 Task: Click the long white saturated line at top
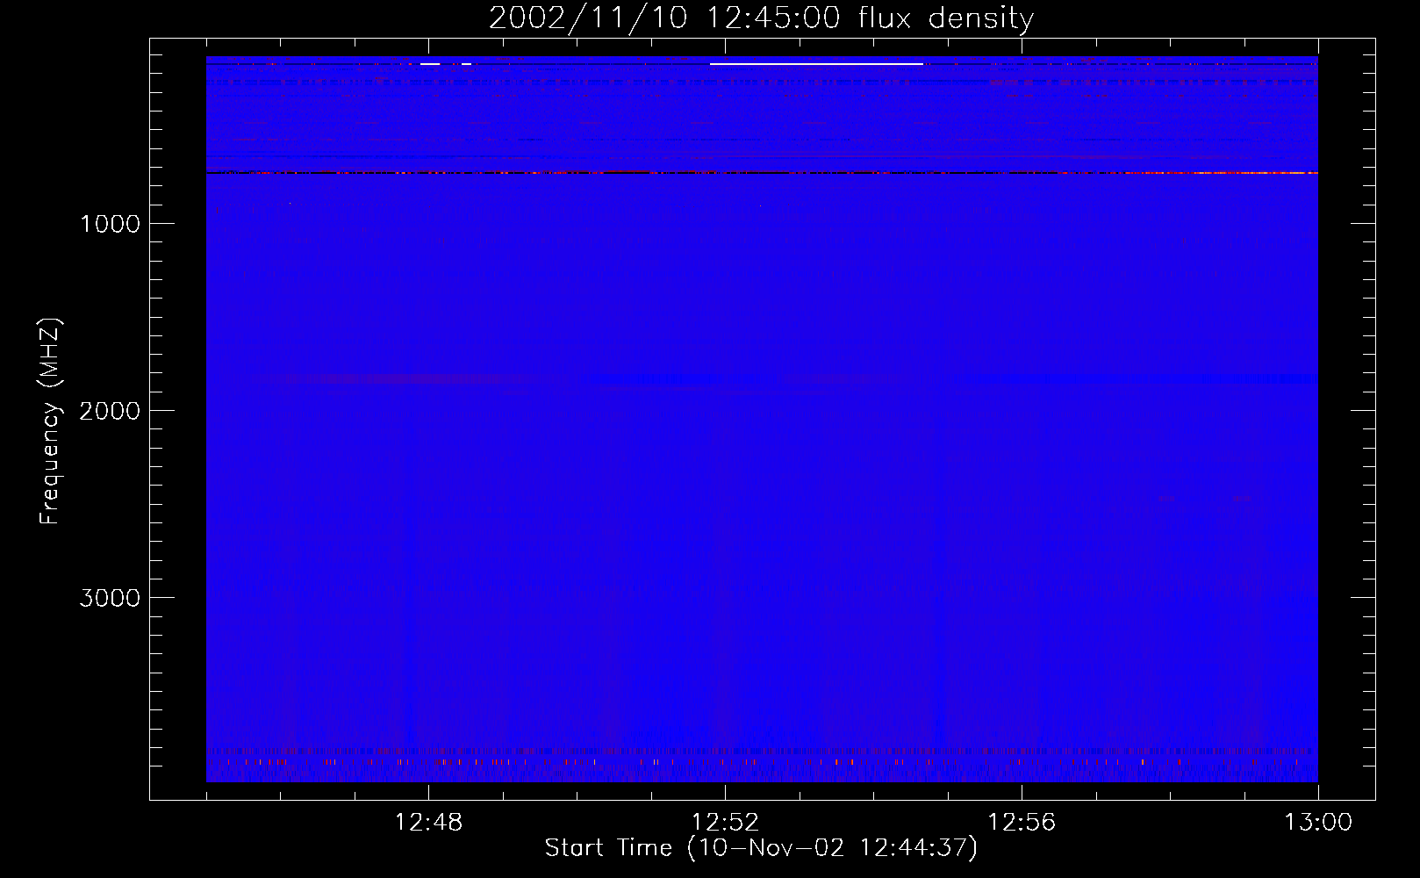point(816,64)
